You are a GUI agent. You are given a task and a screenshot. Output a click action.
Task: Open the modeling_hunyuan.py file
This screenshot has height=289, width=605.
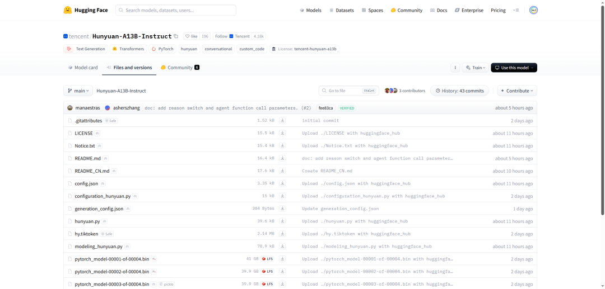click(99, 247)
